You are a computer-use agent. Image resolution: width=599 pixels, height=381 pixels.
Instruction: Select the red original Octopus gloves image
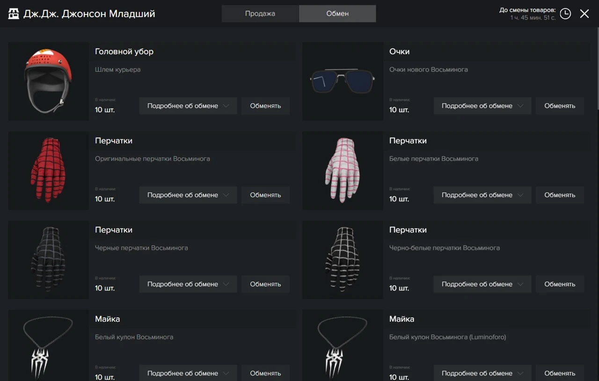click(48, 170)
